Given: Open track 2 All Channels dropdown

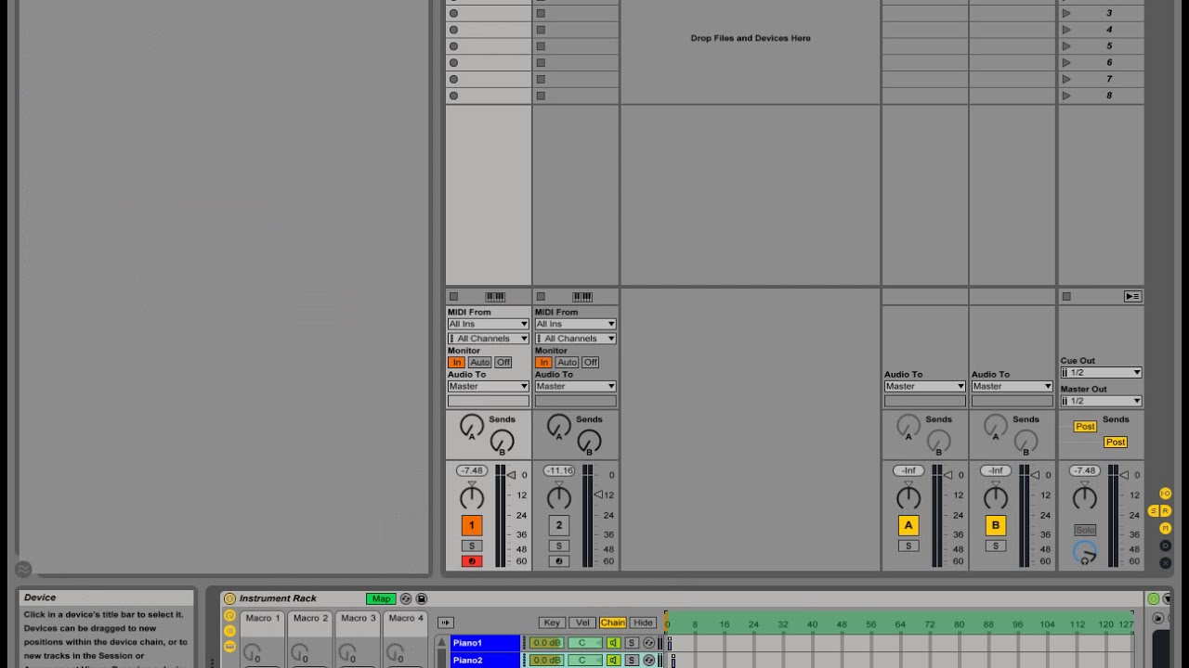Looking at the screenshot, I should point(576,339).
